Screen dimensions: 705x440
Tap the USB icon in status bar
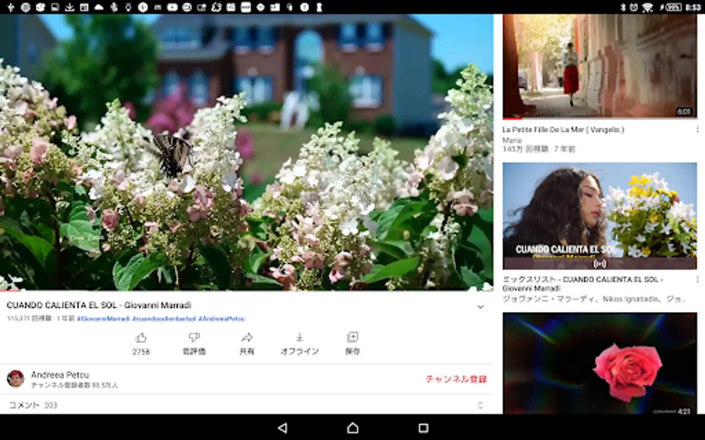(x=11, y=7)
